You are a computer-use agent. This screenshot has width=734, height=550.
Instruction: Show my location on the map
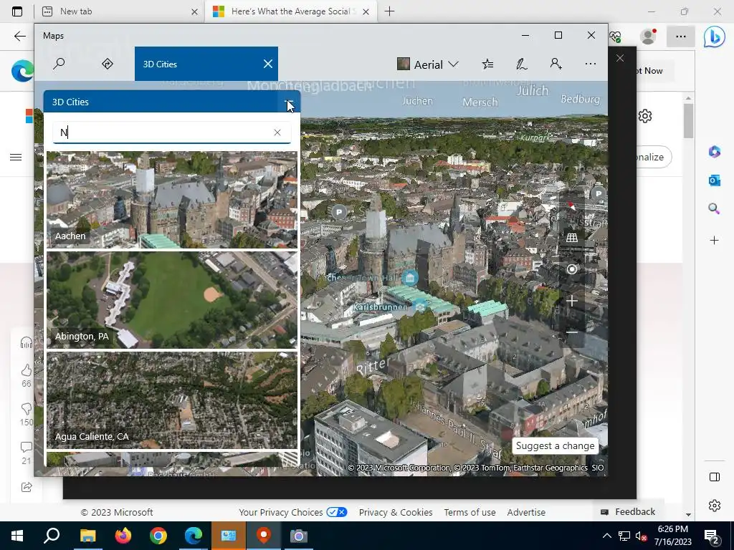point(571,269)
